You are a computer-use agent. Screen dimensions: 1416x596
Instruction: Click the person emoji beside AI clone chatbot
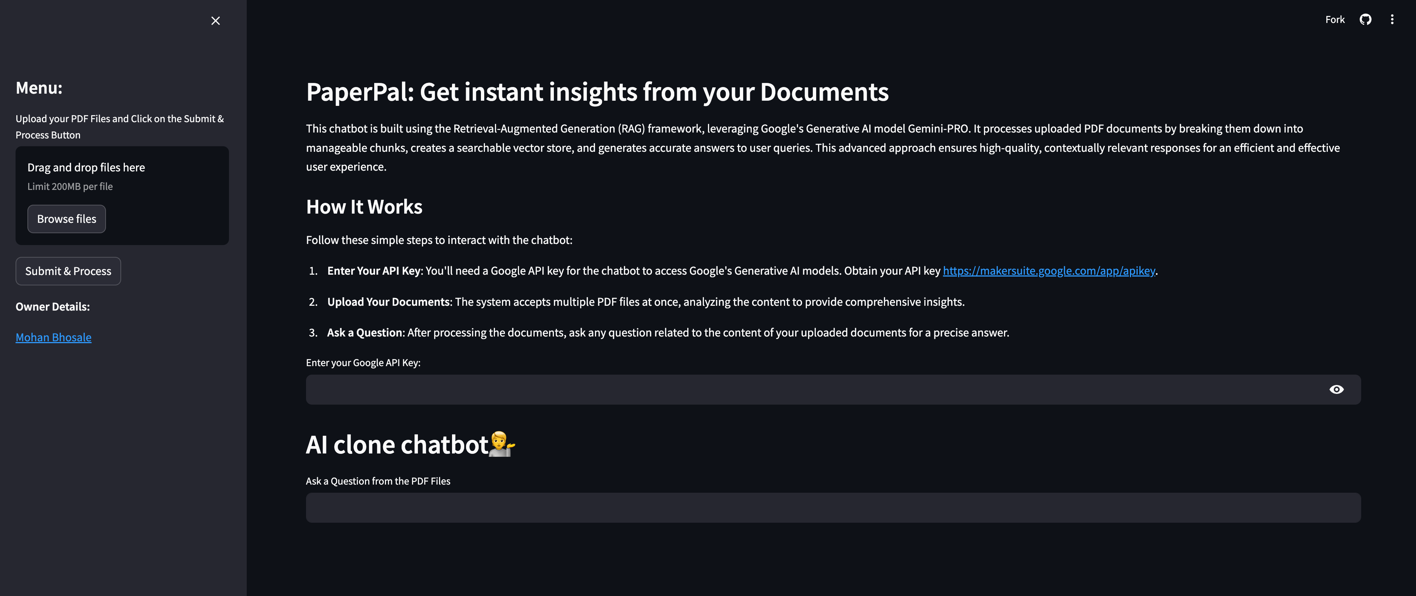[502, 444]
